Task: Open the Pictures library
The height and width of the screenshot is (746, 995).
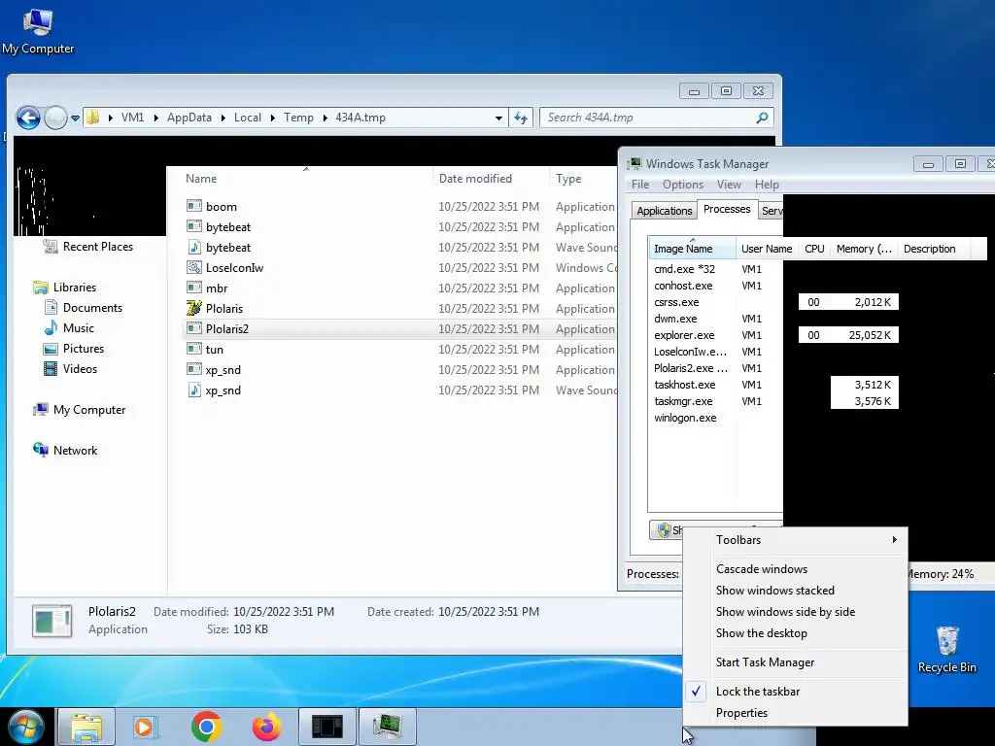Action: click(x=74, y=349)
